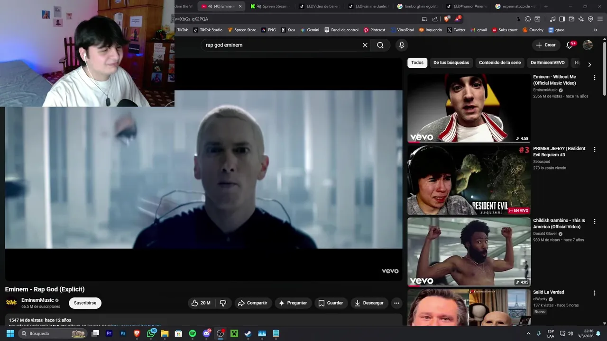This screenshot has width=607, height=341.
Task: Click the share page icon in address bar
Action: click(x=435, y=19)
